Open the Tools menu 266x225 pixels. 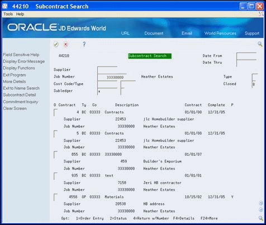tap(8, 14)
